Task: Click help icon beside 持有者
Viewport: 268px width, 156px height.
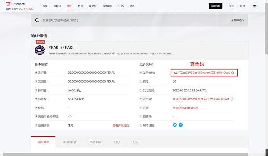Action: (x=36, y=90)
